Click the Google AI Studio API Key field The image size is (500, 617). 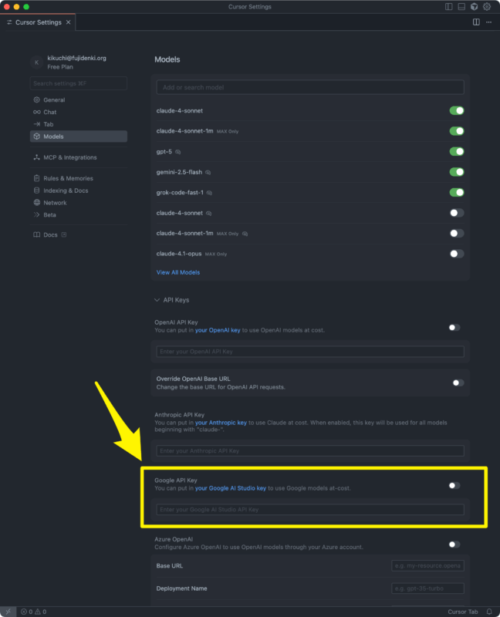pyautogui.click(x=310, y=510)
